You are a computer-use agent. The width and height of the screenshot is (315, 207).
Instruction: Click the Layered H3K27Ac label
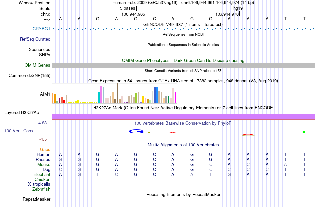click(22, 112)
